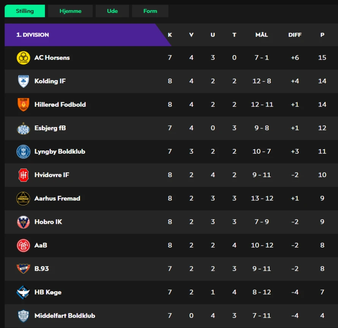
Task: Click the Aarhus Fremad team name
Action: [x=57, y=198]
